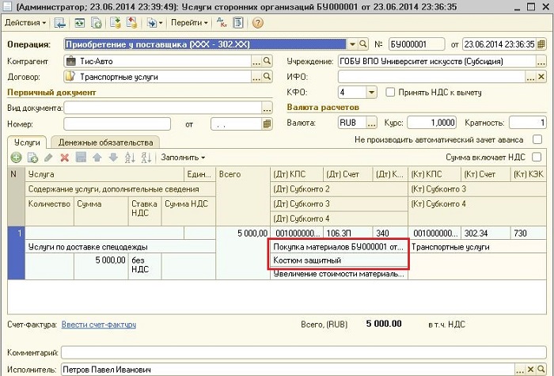Image resolution: width=554 pixels, height=376 pixels.
Task: Sort rows descending Я-А icon
Action: [x=146, y=158]
